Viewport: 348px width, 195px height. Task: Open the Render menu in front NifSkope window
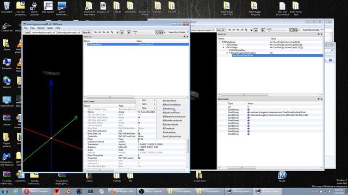[x=41, y=28]
